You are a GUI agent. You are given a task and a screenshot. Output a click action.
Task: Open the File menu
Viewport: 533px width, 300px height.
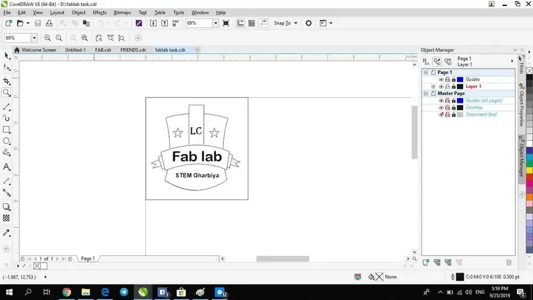(x=7, y=13)
